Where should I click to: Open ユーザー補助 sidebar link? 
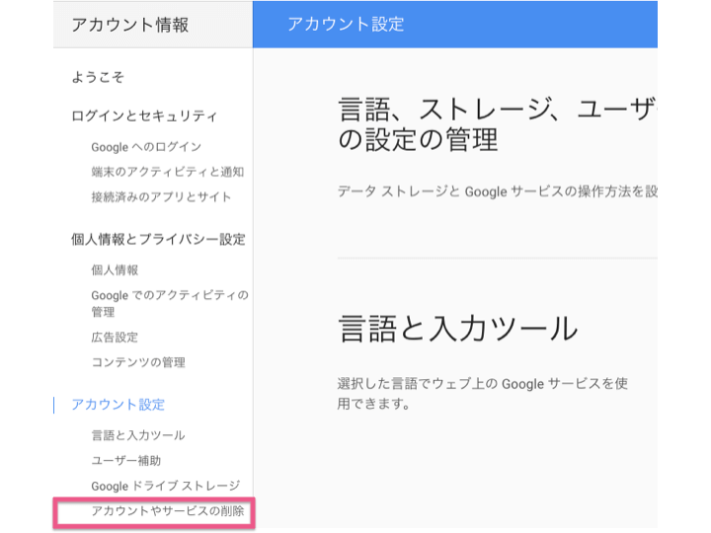click(126, 461)
